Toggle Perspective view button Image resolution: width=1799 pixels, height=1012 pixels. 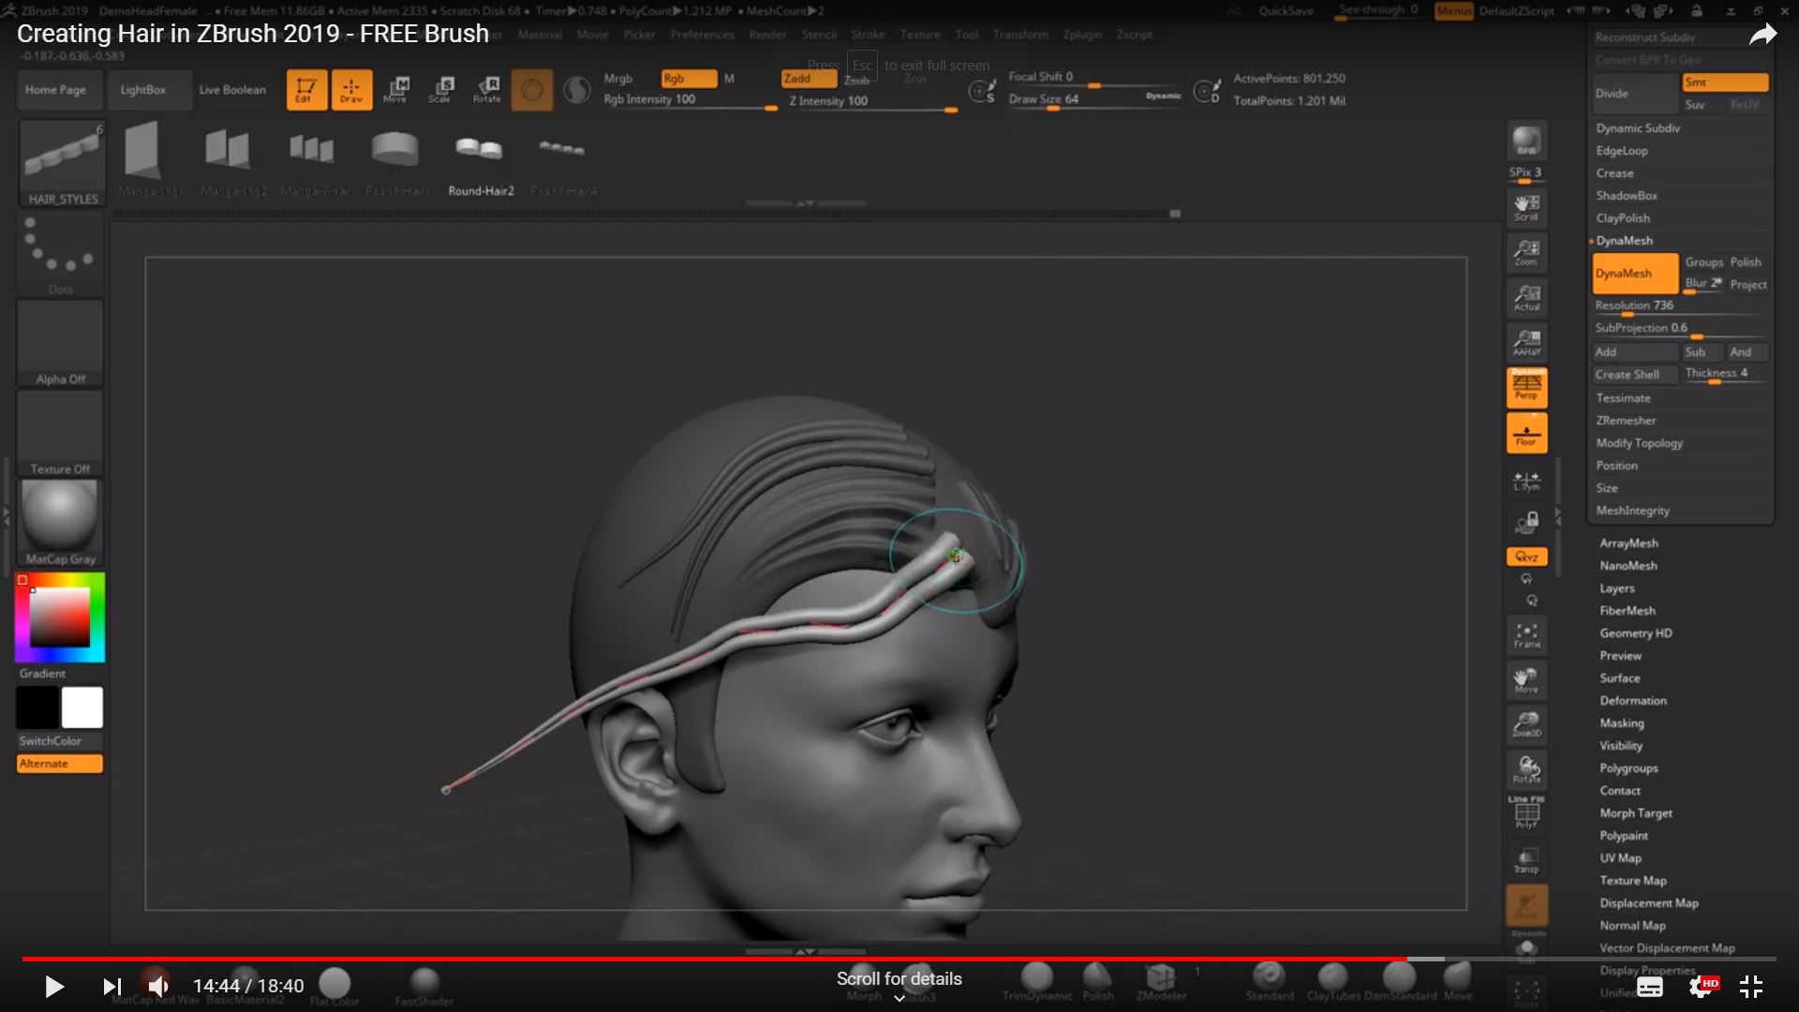[x=1526, y=387]
